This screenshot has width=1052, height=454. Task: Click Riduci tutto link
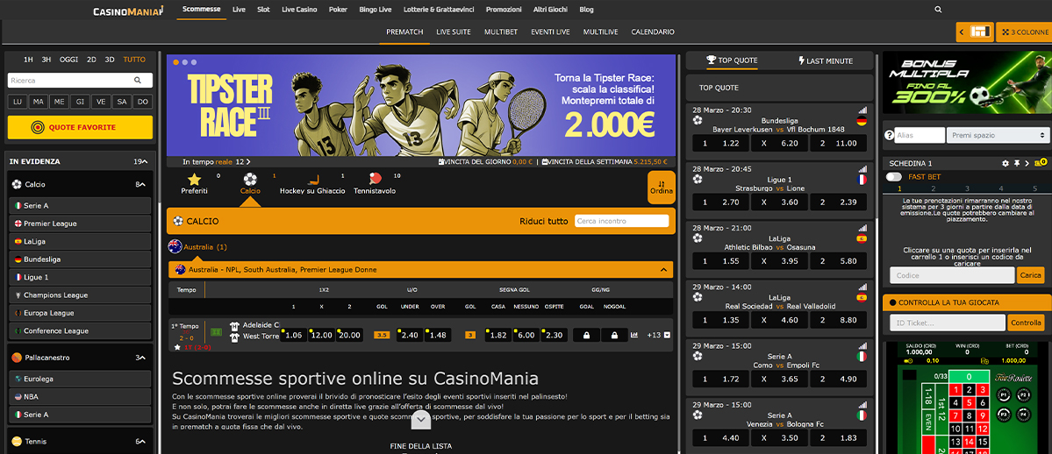pyautogui.click(x=543, y=221)
